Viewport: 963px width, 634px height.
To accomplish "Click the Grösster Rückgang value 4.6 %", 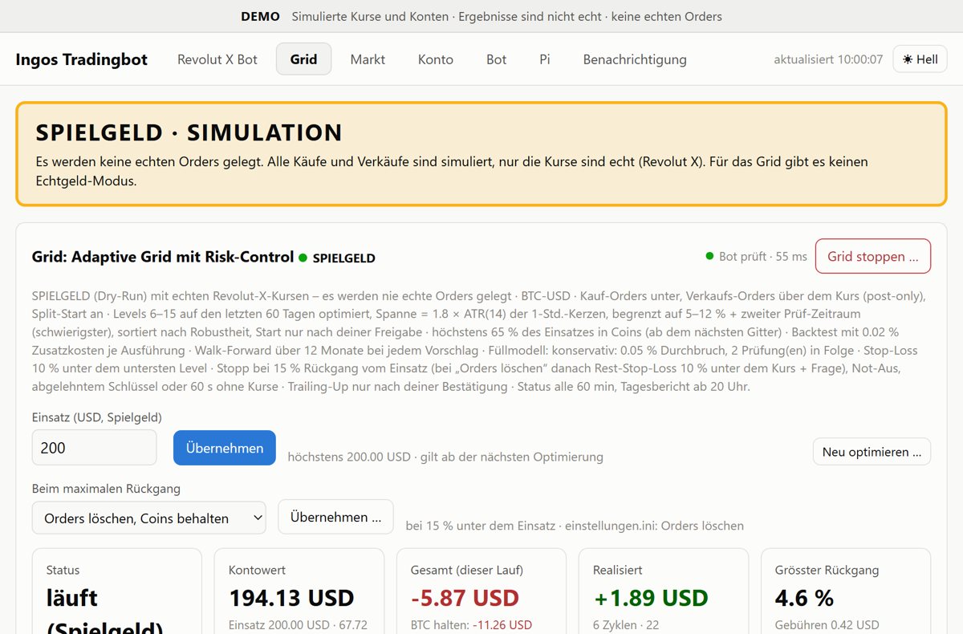I will 804,598.
